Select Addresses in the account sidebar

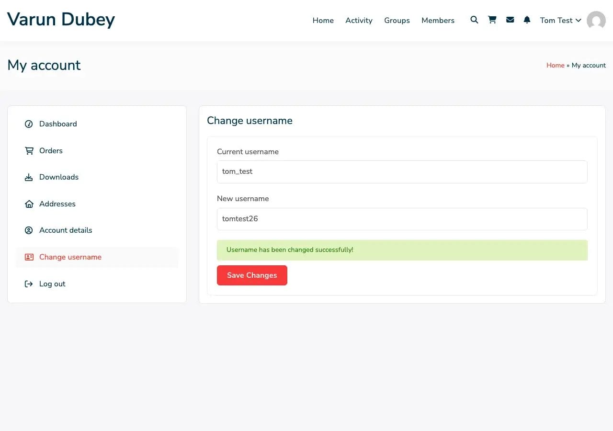57,204
